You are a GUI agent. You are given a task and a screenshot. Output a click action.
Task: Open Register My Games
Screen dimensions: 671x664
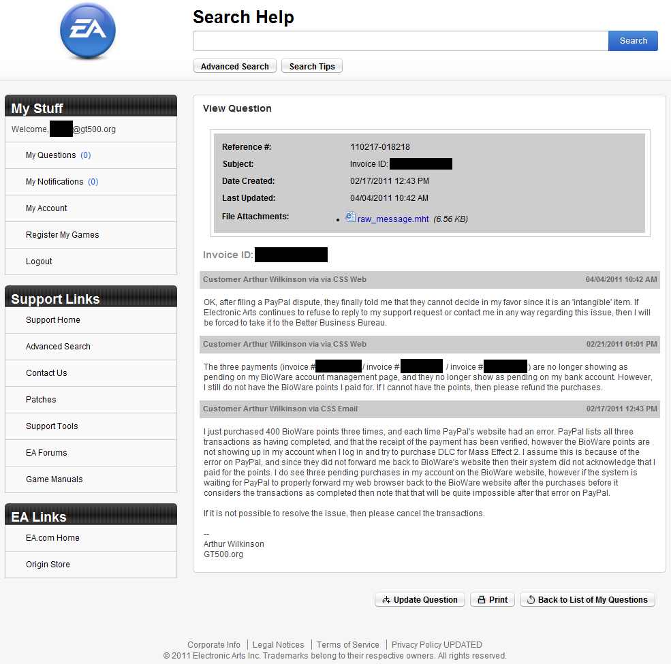point(62,235)
